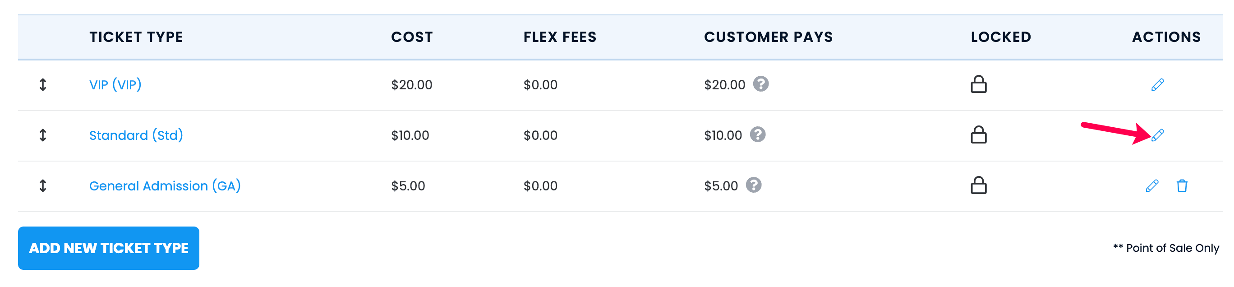Open the General Admission (GA) link
1234x287 pixels.
[165, 185]
